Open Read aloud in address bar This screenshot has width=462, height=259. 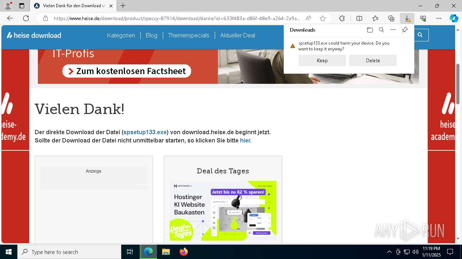[x=308, y=18]
